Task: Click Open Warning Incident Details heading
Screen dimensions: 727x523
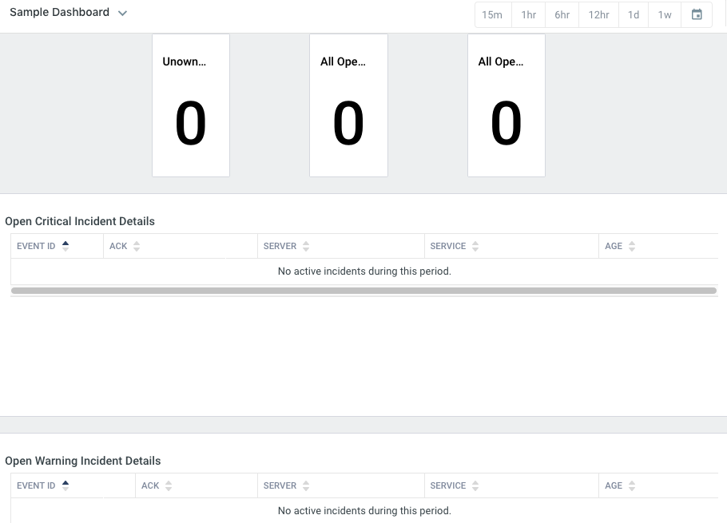Action: (83, 461)
